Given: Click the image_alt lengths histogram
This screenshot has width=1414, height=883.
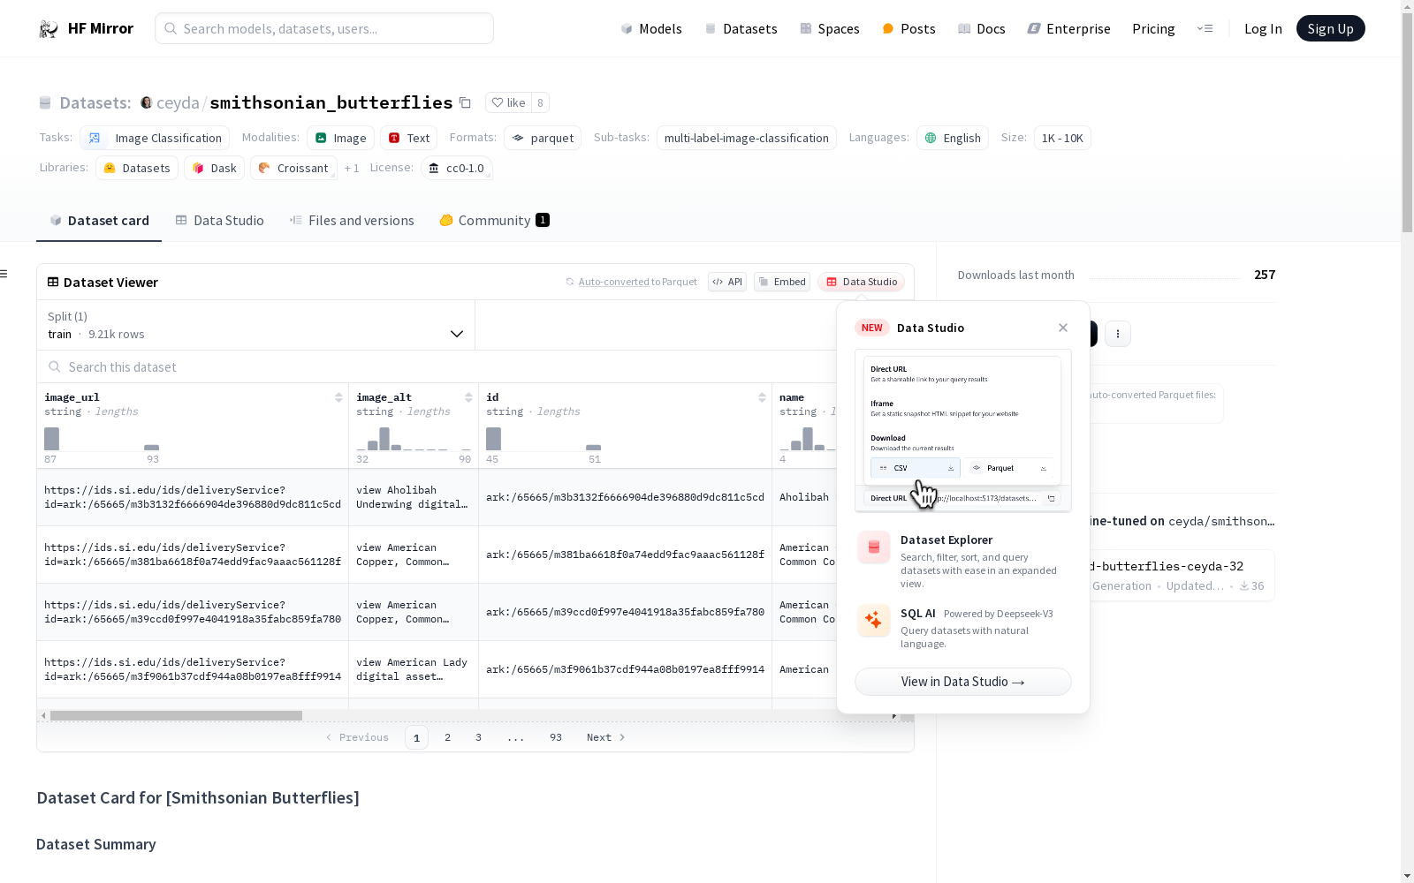Looking at the screenshot, I should click(x=414, y=439).
